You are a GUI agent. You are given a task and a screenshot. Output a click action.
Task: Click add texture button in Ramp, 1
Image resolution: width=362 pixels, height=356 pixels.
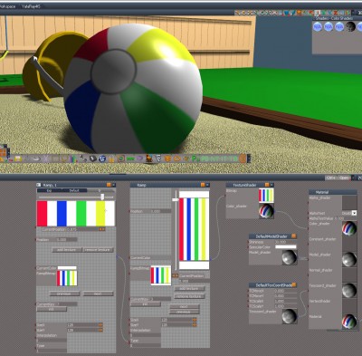point(67,250)
